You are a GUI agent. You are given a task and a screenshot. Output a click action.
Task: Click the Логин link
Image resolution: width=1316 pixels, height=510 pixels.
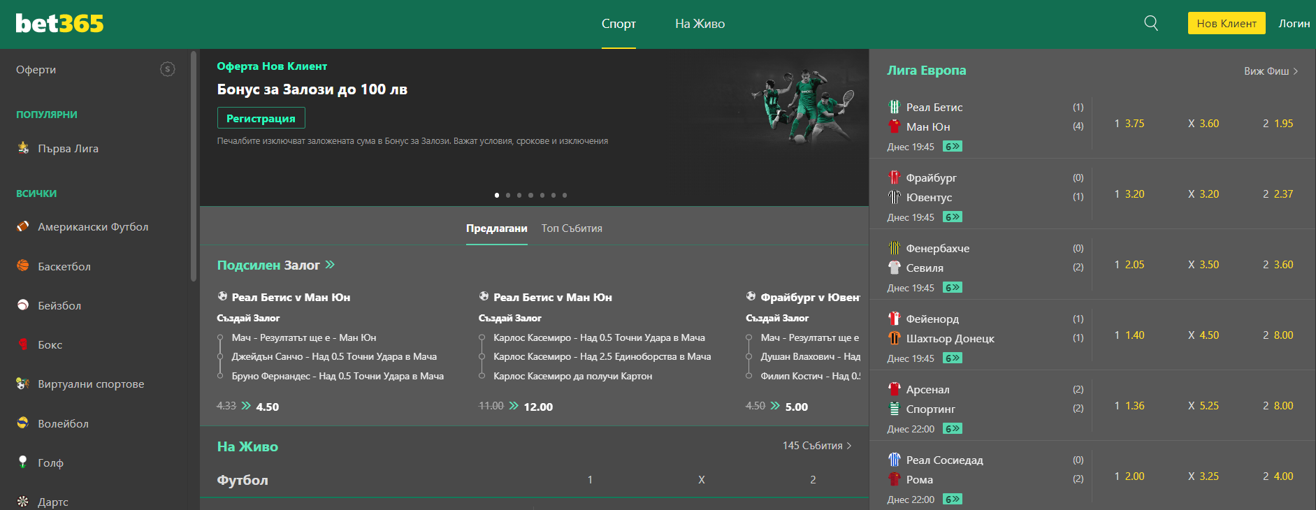[1294, 23]
